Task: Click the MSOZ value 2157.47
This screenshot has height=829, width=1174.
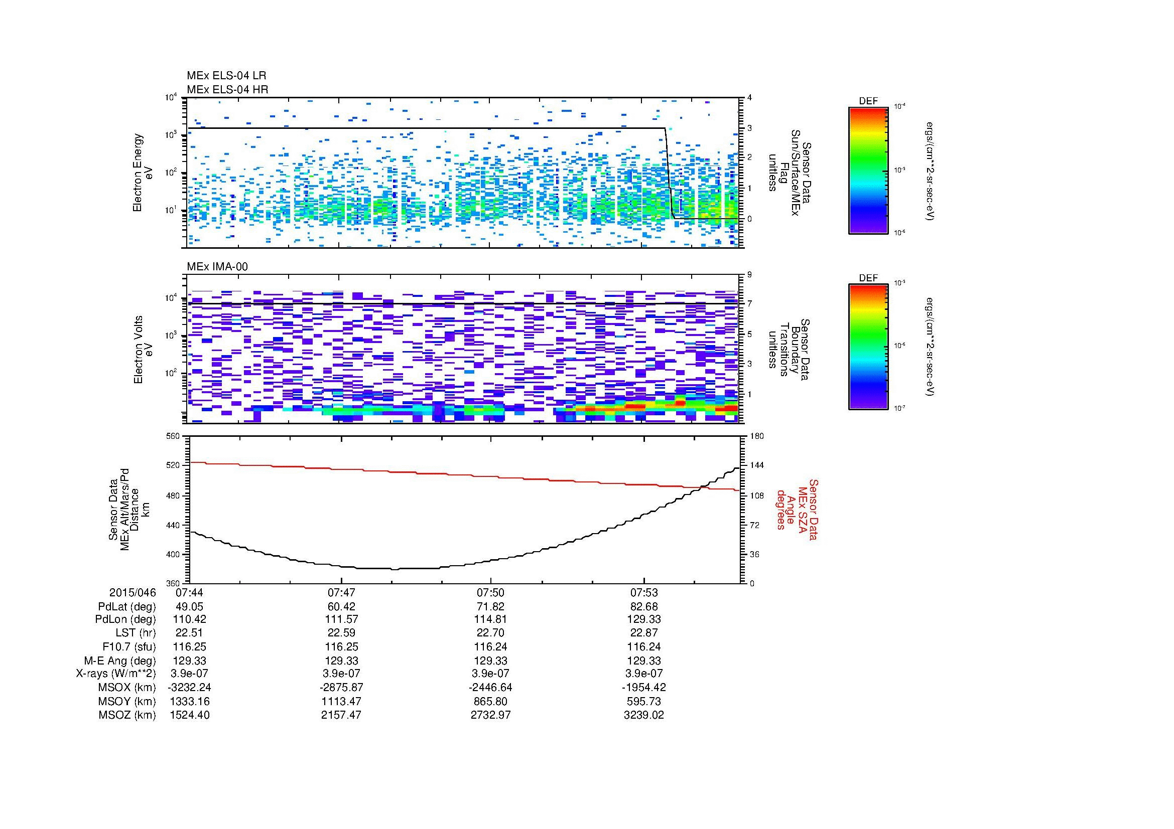Action: [341, 715]
